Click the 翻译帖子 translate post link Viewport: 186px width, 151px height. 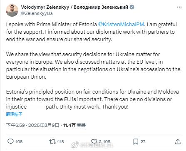coord(14,114)
